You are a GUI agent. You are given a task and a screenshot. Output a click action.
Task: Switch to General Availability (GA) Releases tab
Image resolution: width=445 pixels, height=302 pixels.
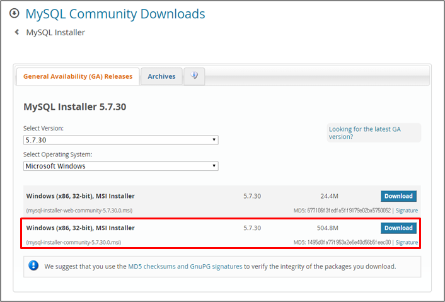78,76
